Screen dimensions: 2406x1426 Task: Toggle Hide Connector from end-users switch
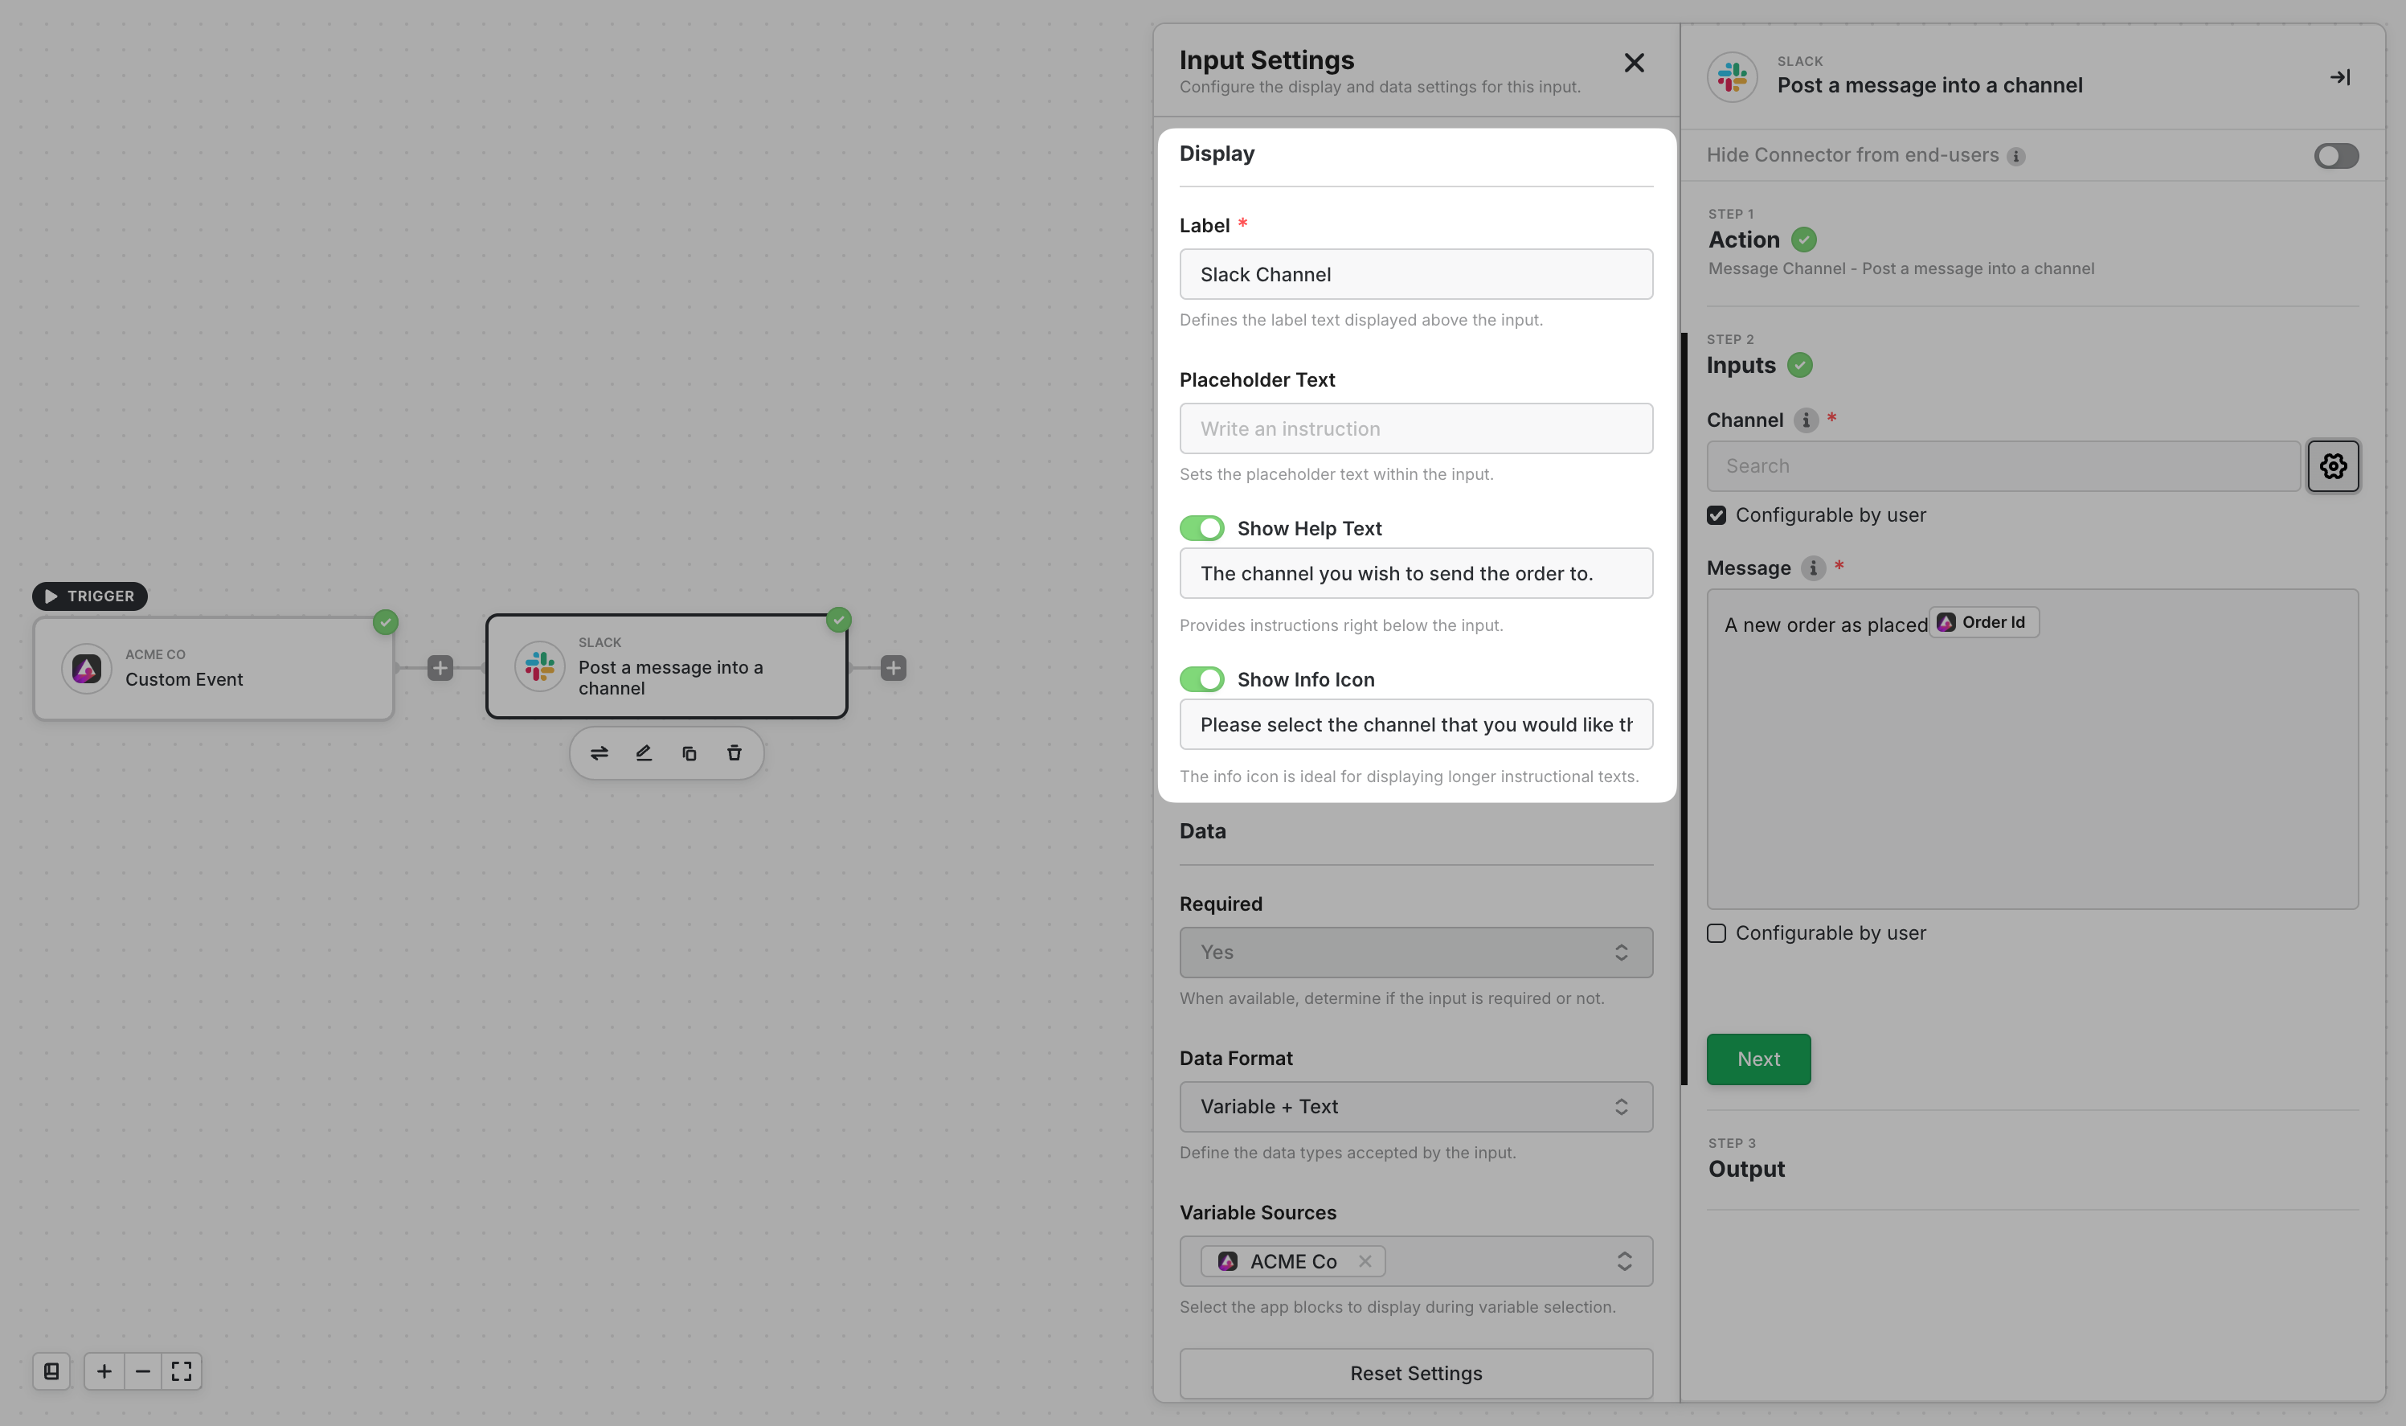[x=2335, y=156]
